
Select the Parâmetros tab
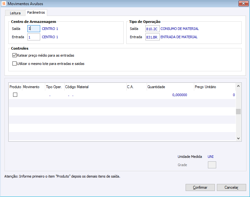point(36,12)
